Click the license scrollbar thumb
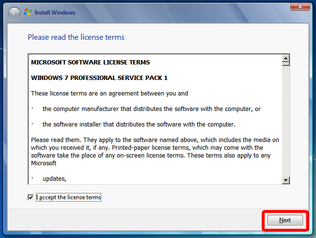This screenshot has height=238, width=316. [286, 64]
